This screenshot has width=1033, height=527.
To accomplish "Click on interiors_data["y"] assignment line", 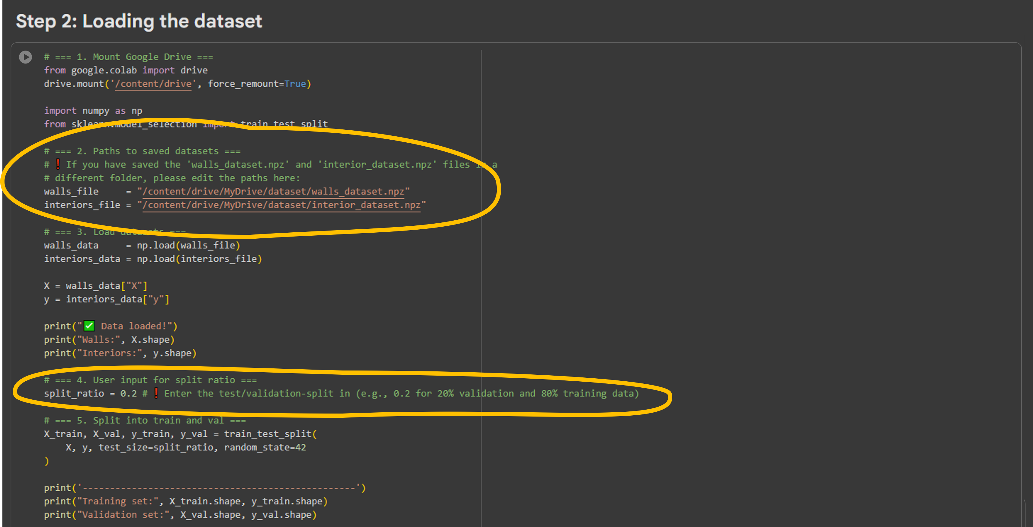I will click(x=106, y=299).
